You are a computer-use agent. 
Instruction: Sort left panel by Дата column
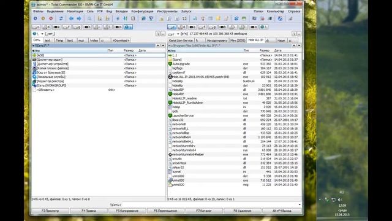tap(142, 50)
